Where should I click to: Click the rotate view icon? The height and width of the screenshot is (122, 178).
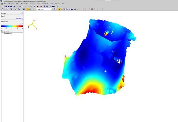point(62,9)
